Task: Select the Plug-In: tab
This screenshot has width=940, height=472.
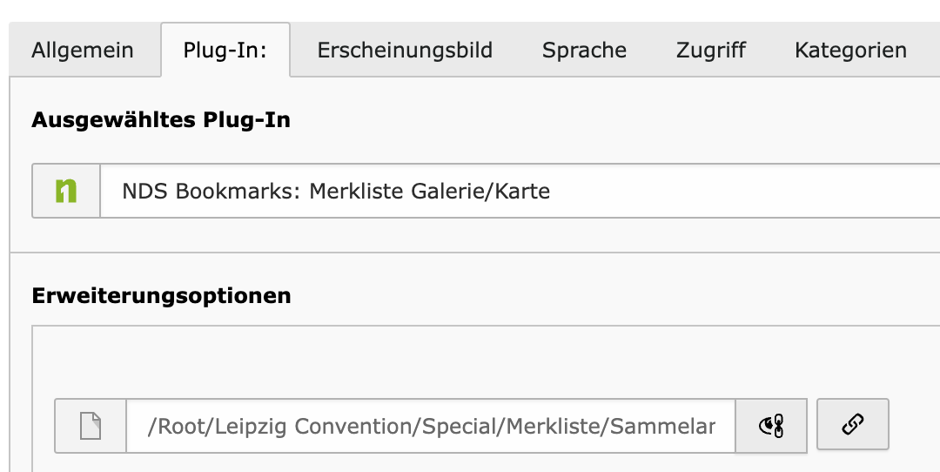Action: pos(225,50)
